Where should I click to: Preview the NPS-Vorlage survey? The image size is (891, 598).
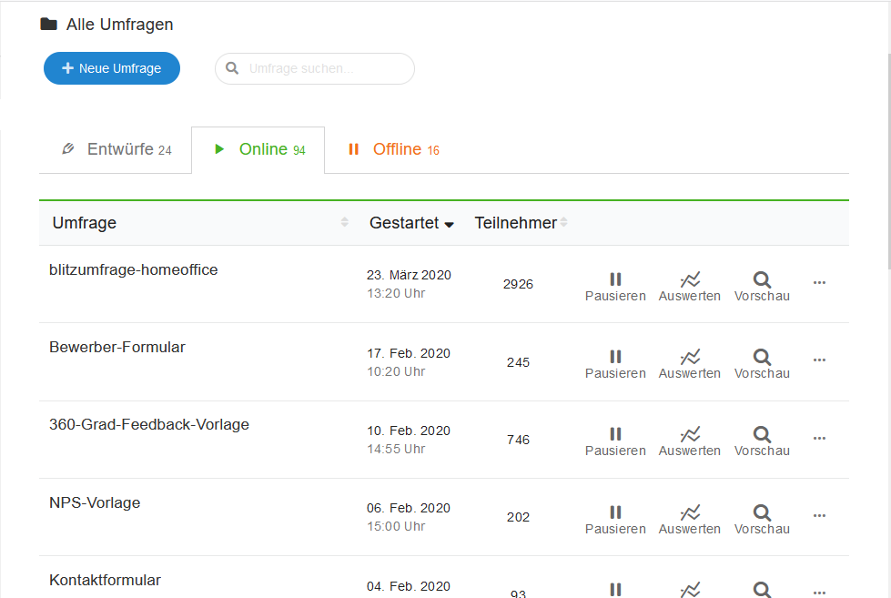point(762,520)
